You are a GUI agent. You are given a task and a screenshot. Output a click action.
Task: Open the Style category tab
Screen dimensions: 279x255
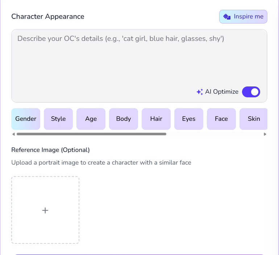(58, 119)
